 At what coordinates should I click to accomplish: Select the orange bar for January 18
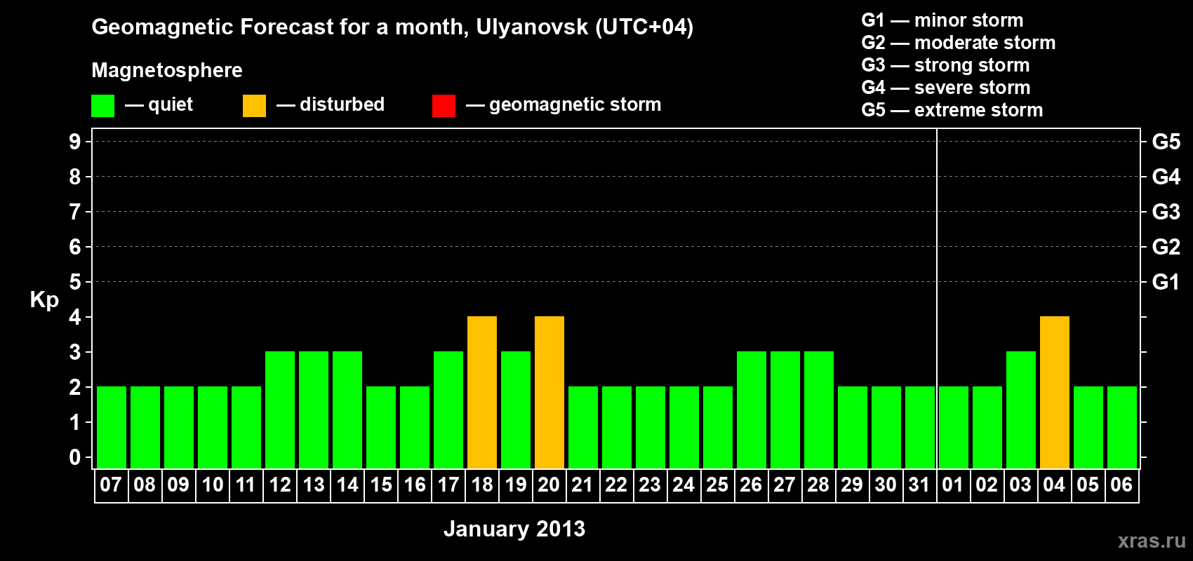(x=482, y=392)
